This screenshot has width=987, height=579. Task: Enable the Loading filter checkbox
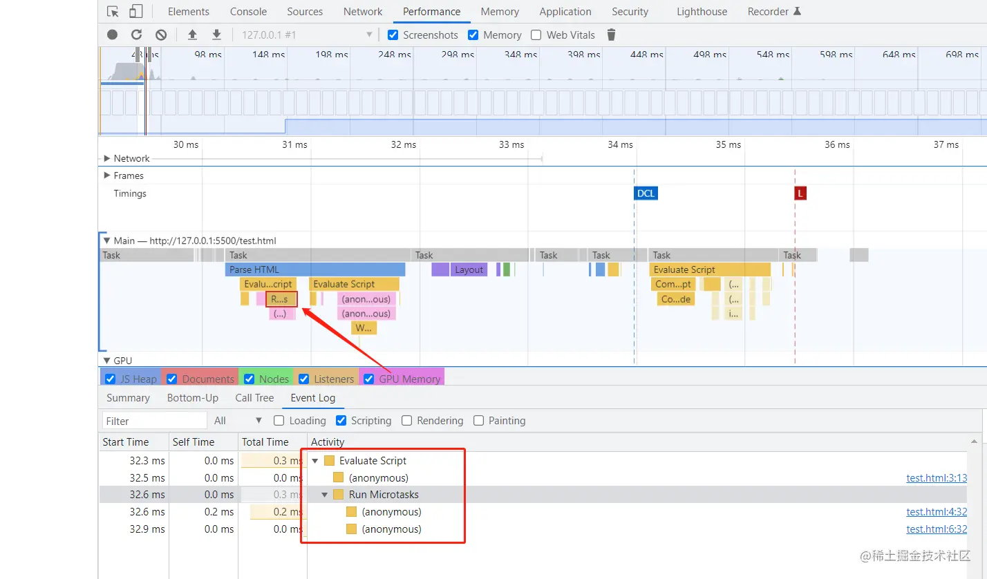279,420
